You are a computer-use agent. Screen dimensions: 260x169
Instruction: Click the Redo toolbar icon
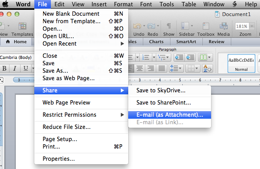click(151, 26)
